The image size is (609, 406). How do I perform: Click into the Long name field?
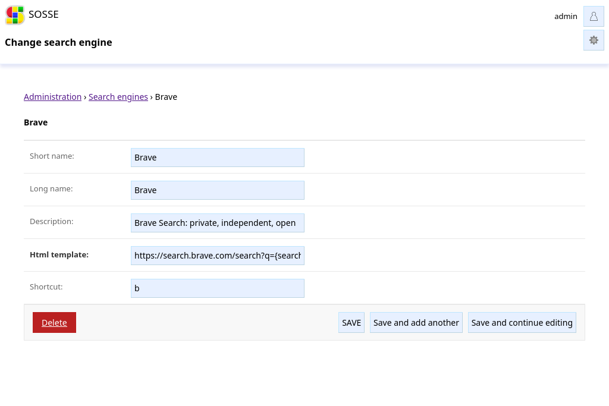(x=218, y=190)
